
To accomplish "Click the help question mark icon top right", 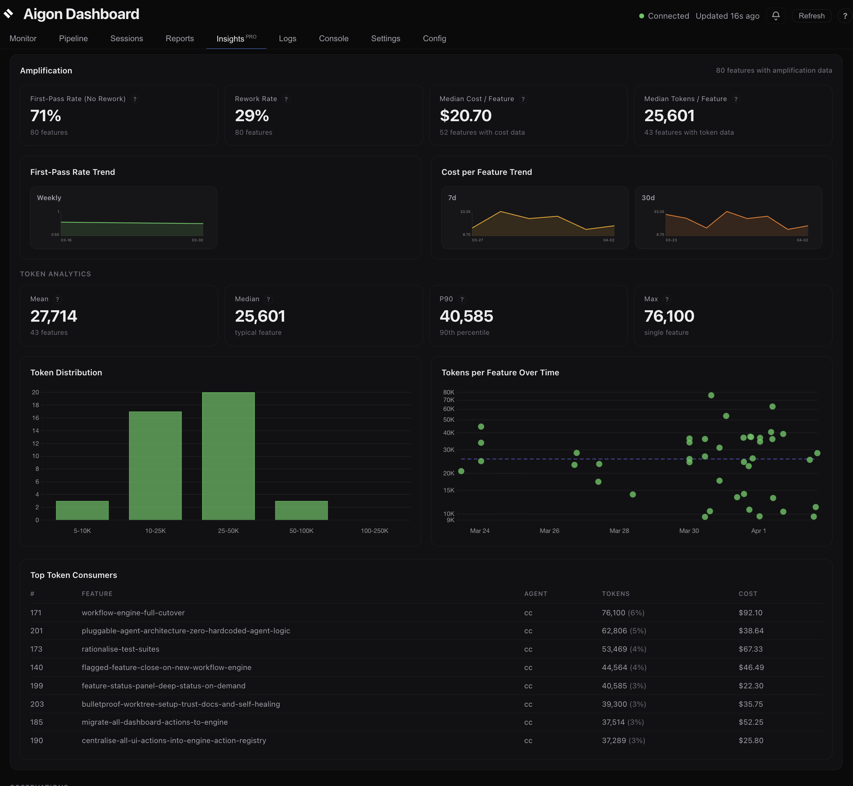I will pyautogui.click(x=845, y=16).
